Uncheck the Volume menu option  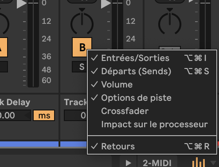(x=152, y=84)
